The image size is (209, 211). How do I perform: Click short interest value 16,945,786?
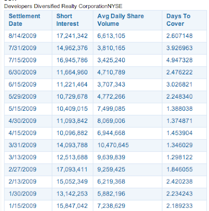point(72,60)
